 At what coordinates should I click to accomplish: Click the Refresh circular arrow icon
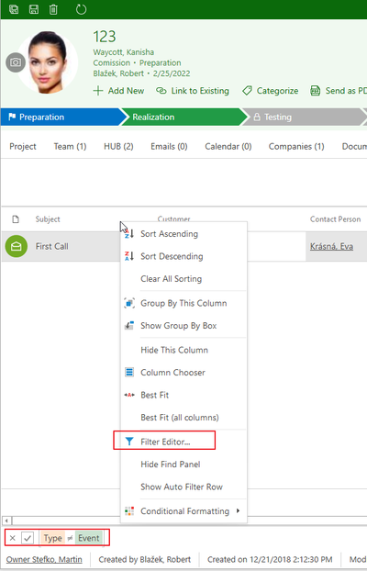(x=81, y=9)
